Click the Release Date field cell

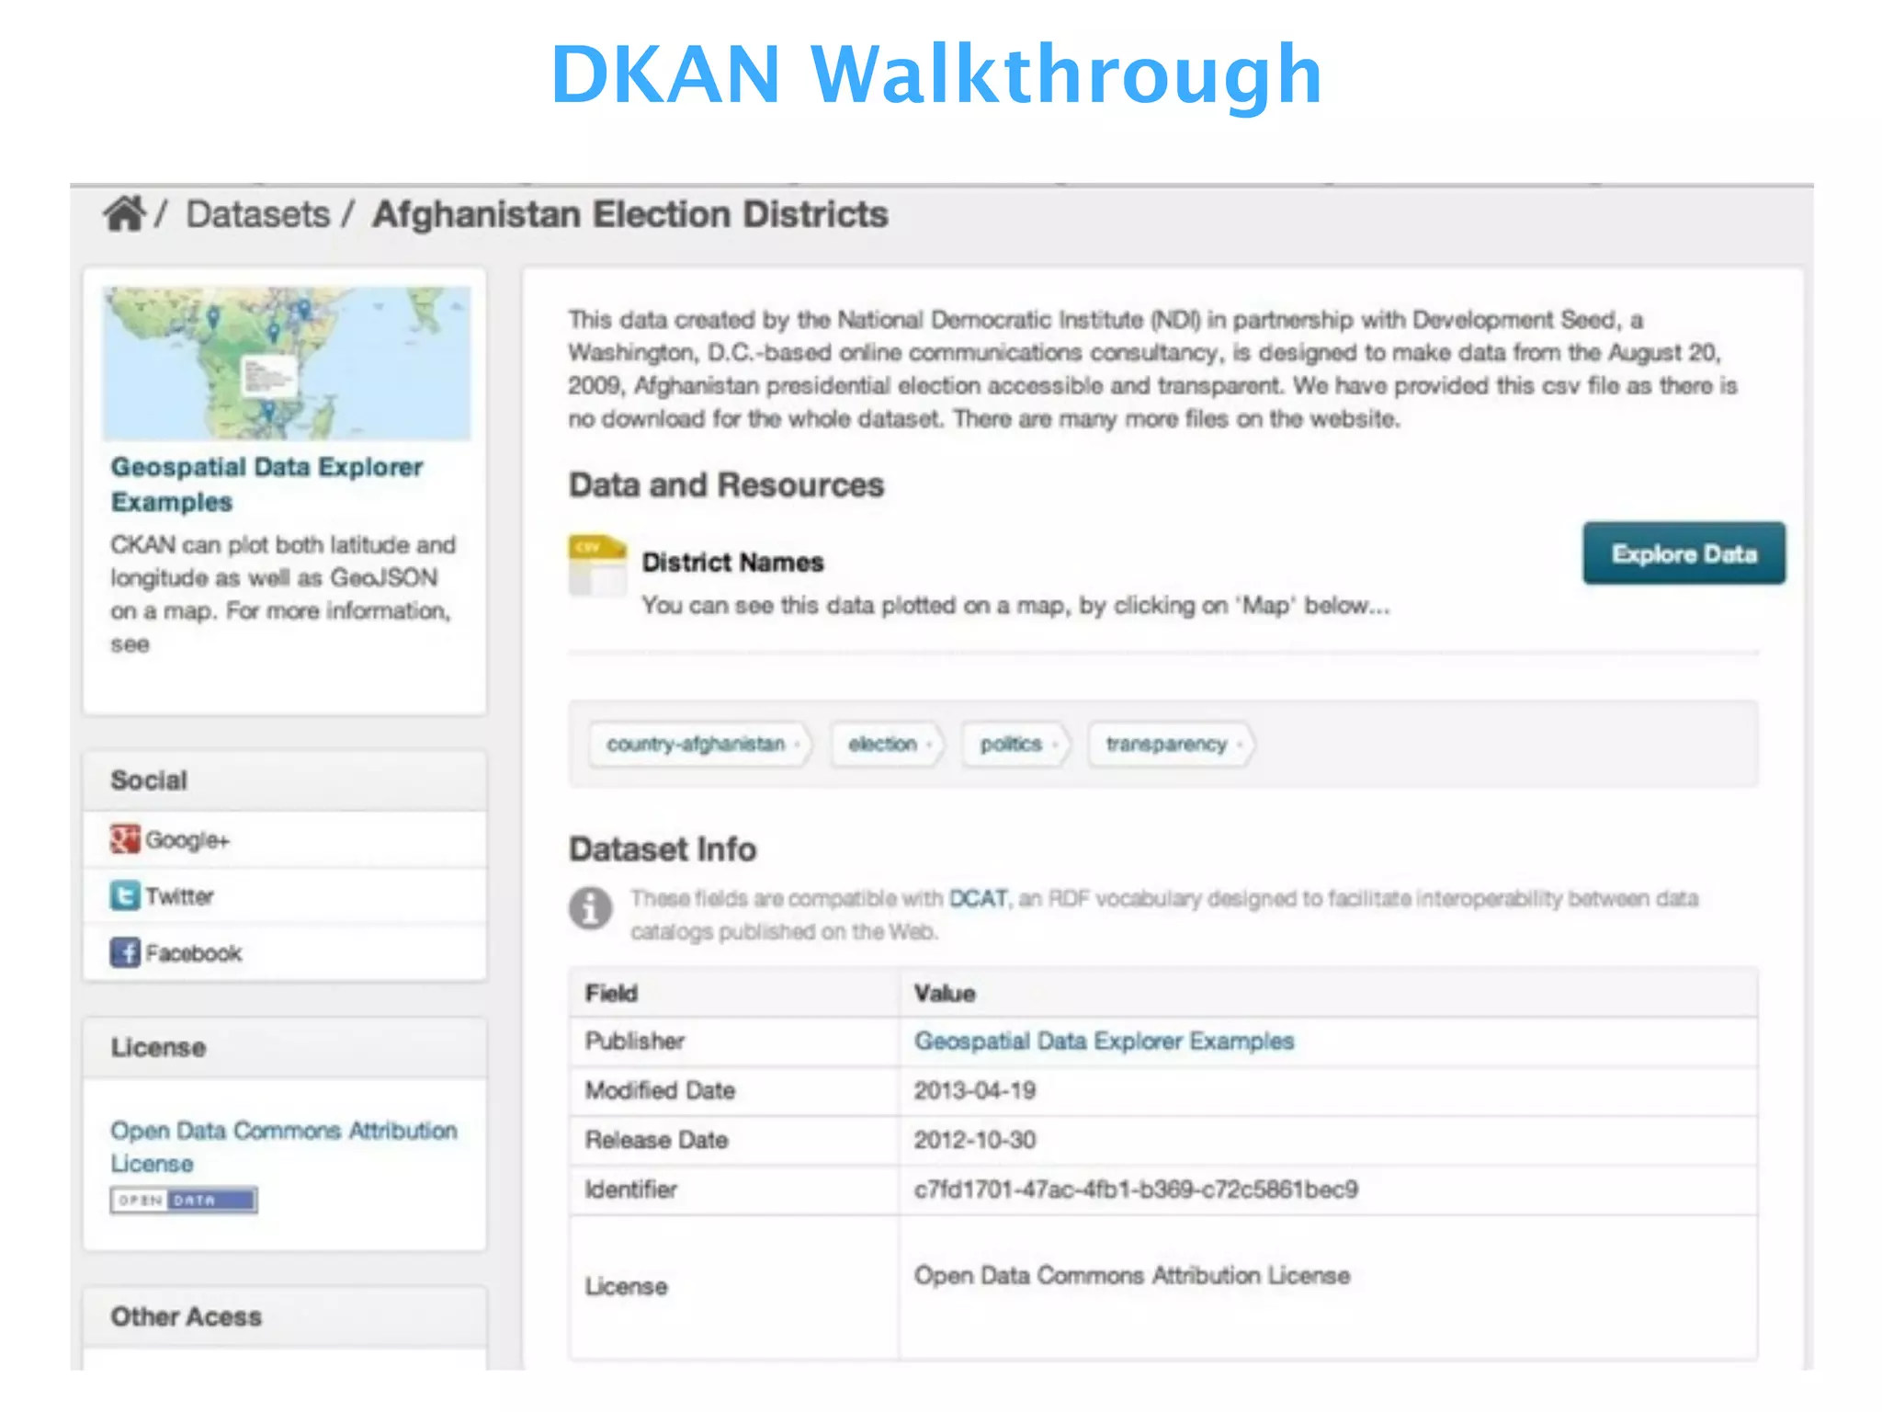(x=733, y=1141)
